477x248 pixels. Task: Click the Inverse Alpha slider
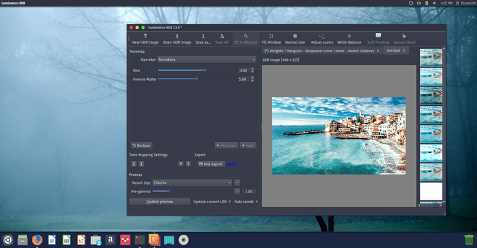[197, 79]
